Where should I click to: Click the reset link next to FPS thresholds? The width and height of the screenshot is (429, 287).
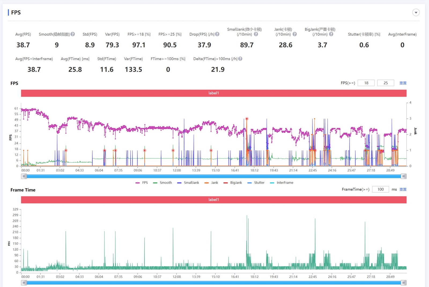403,83
